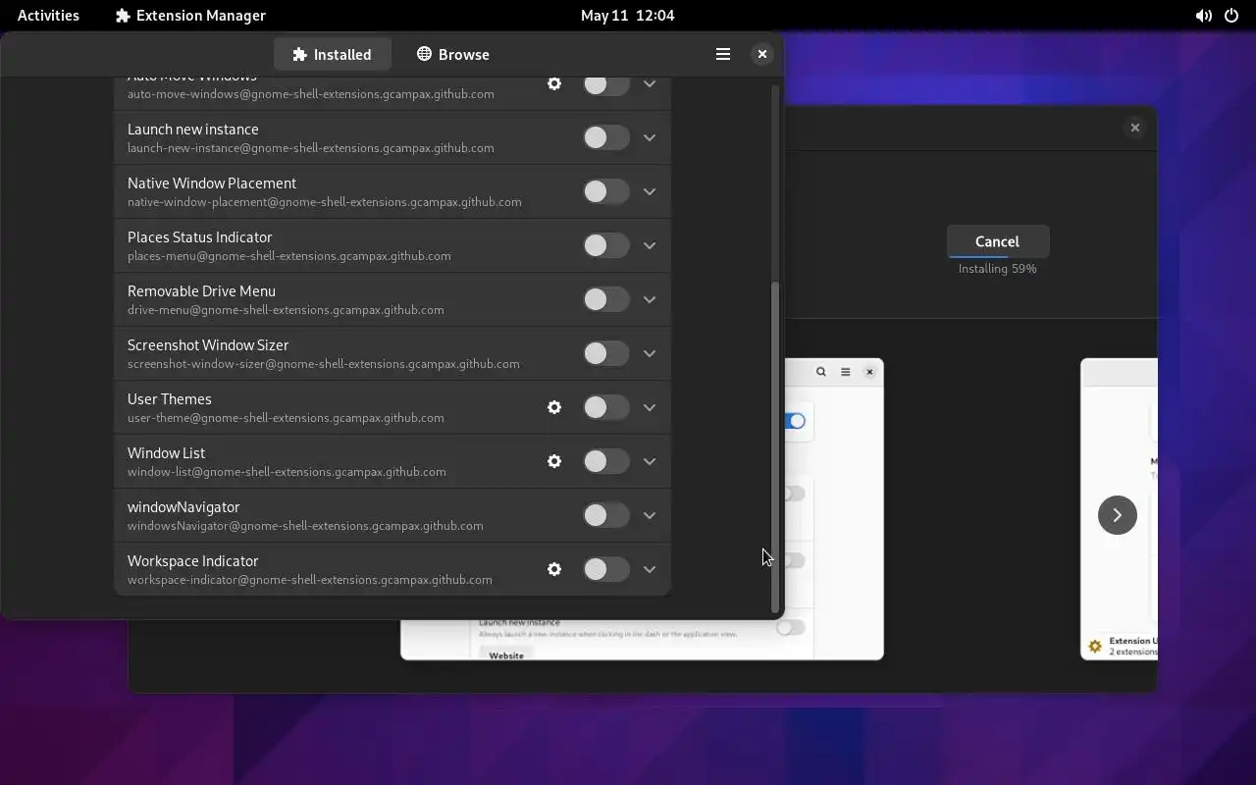The height and width of the screenshot is (785, 1256).
Task: Select the Launch new instance row title
Action: [x=193, y=130]
